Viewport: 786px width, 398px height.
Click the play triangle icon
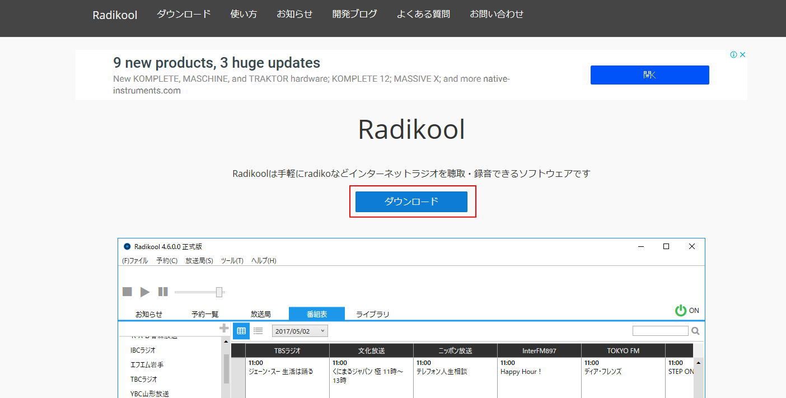click(x=145, y=292)
